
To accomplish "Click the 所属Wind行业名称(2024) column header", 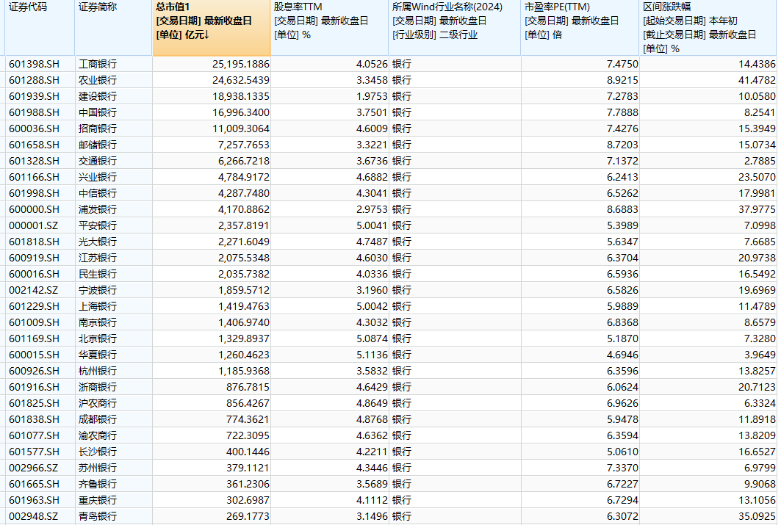I will tap(455, 27).
